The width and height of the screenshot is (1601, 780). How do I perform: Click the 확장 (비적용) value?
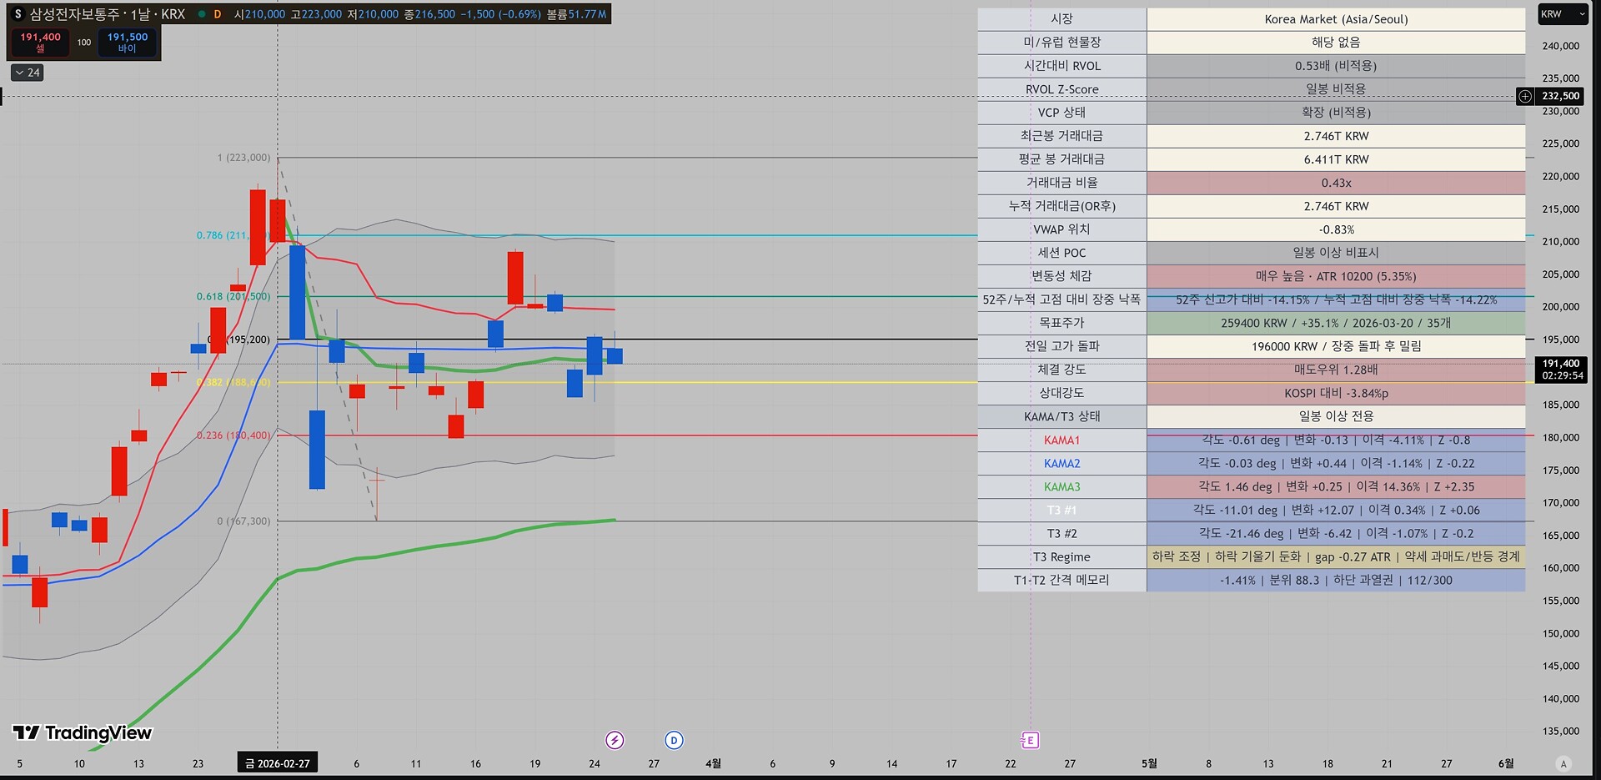point(1336,113)
